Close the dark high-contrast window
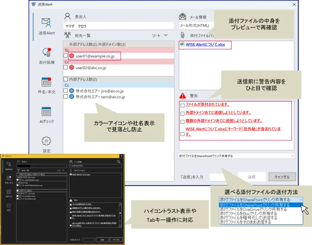 click(122, 156)
